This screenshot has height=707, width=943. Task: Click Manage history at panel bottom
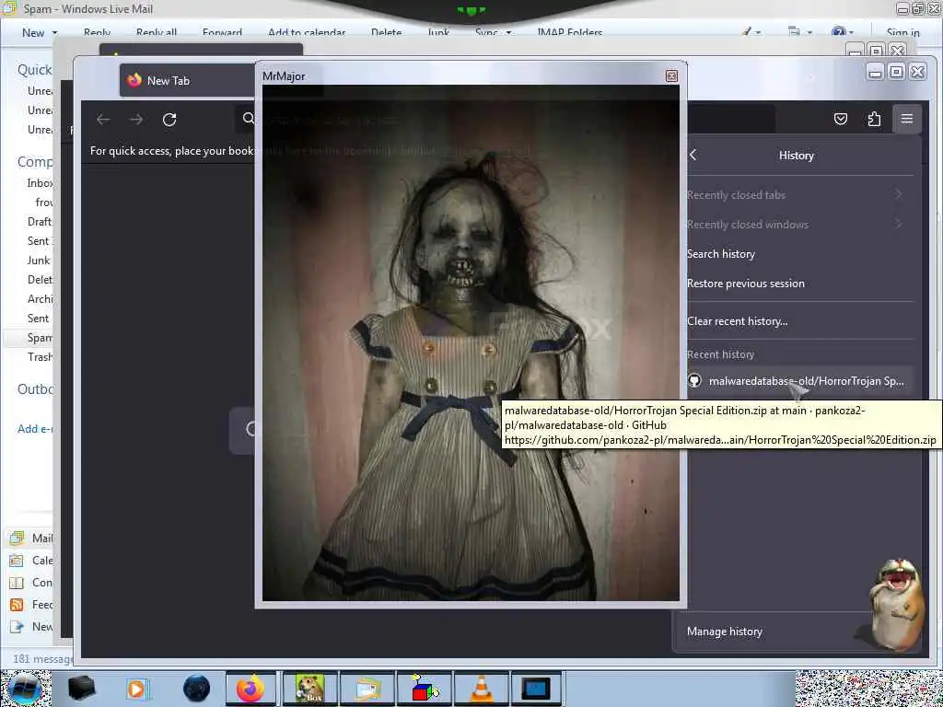(x=724, y=632)
